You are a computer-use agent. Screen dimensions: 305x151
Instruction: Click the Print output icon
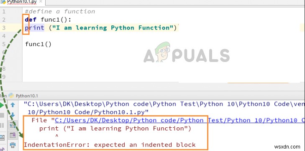point(13,145)
